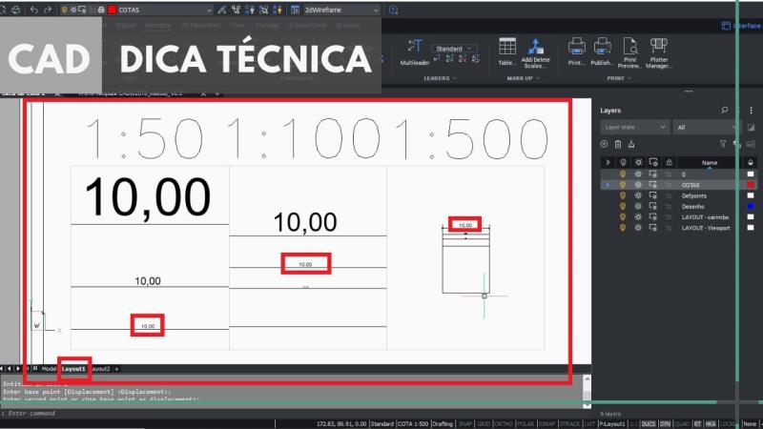Click the command history scroll up arrow
This screenshot has height=429, width=763.
[587, 378]
